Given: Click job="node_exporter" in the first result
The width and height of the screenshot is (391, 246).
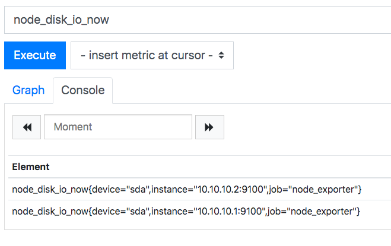Looking at the screenshot, I should pos(314,190).
